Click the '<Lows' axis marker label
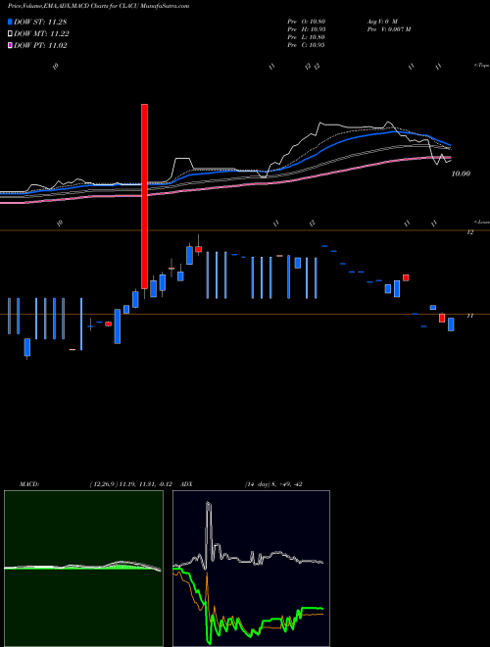Viewport: 490px width, 647px height. pyautogui.click(x=481, y=222)
